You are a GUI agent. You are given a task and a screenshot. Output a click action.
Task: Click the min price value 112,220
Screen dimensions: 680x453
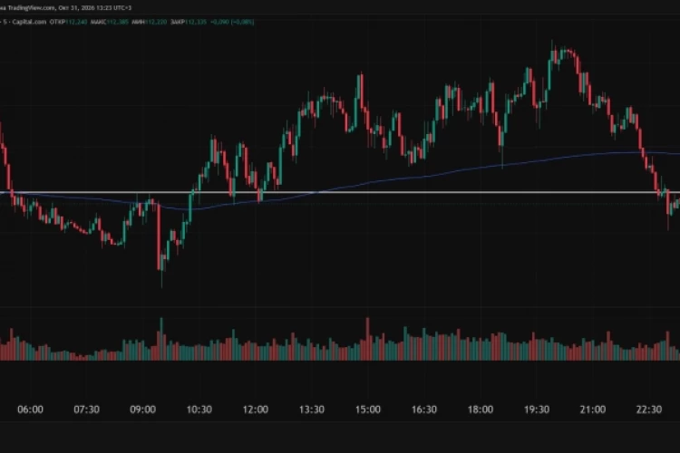[x=156, y=22]
